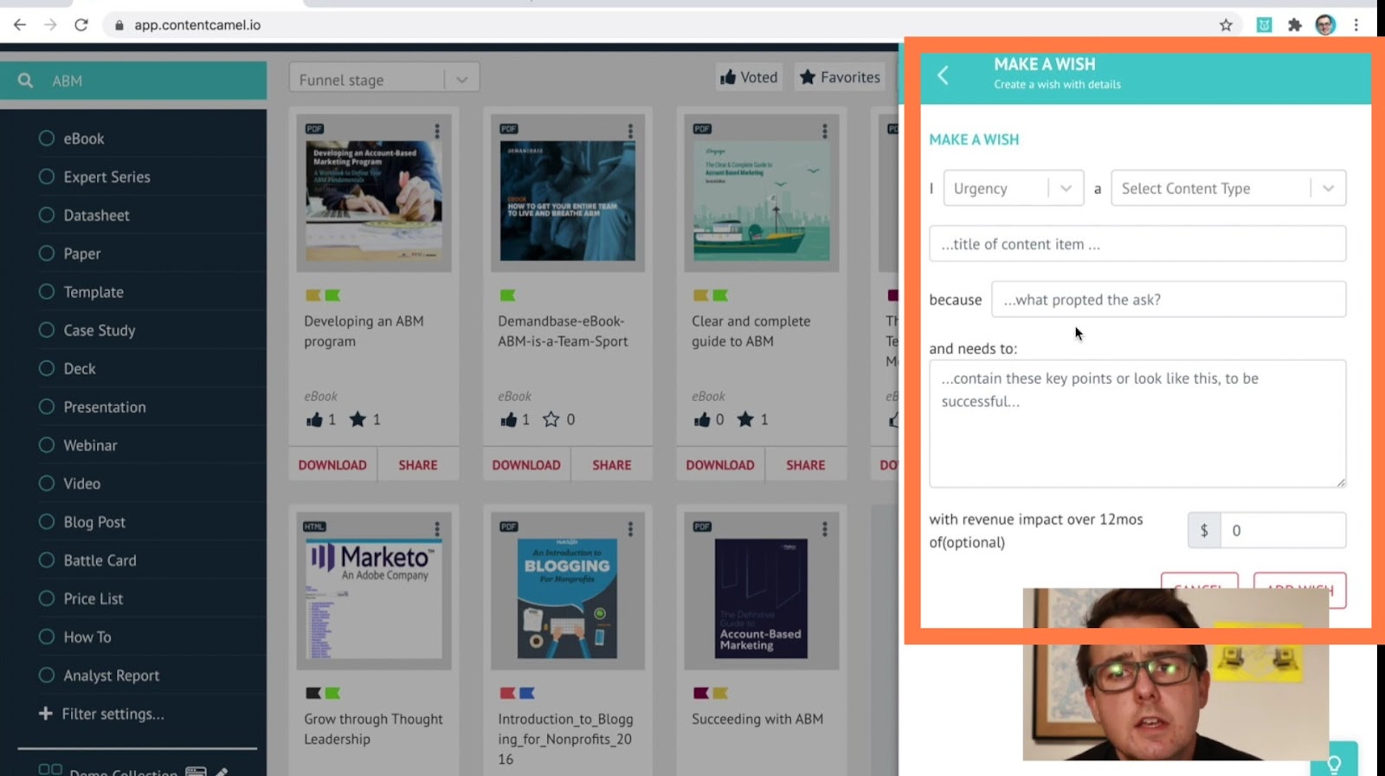Open kebab menu on Clear and complete guide card

(824, 131)
